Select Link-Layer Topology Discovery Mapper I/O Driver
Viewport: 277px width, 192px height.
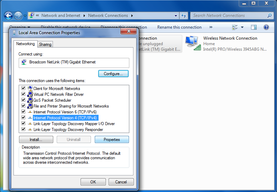pos(74,124)
